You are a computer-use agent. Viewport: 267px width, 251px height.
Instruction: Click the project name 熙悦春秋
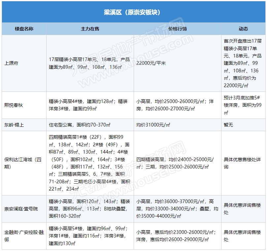tap(14, 105)
